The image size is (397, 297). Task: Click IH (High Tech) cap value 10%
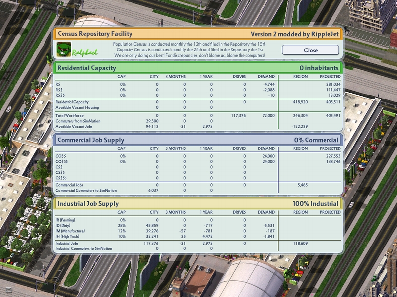(122, 237)
